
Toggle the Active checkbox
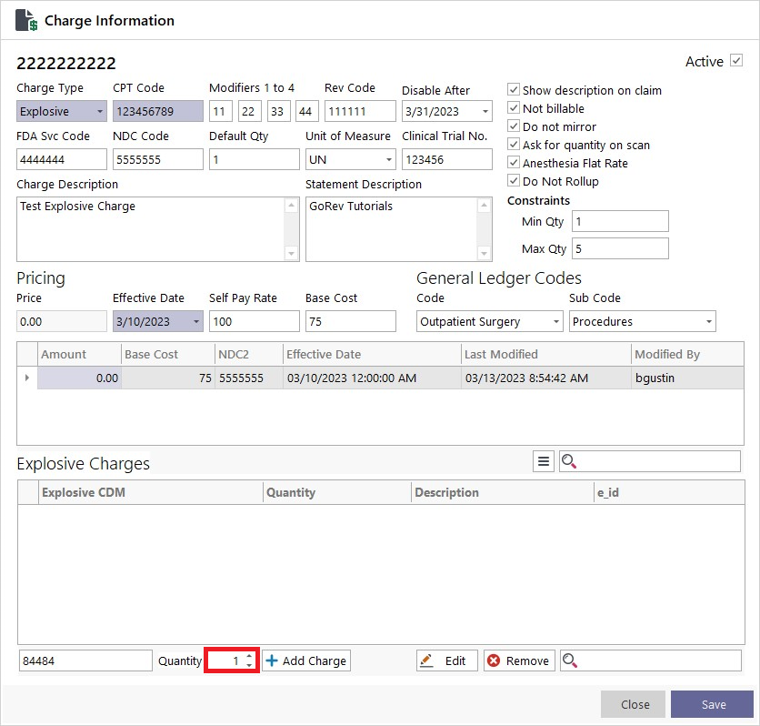click(736, 61)
